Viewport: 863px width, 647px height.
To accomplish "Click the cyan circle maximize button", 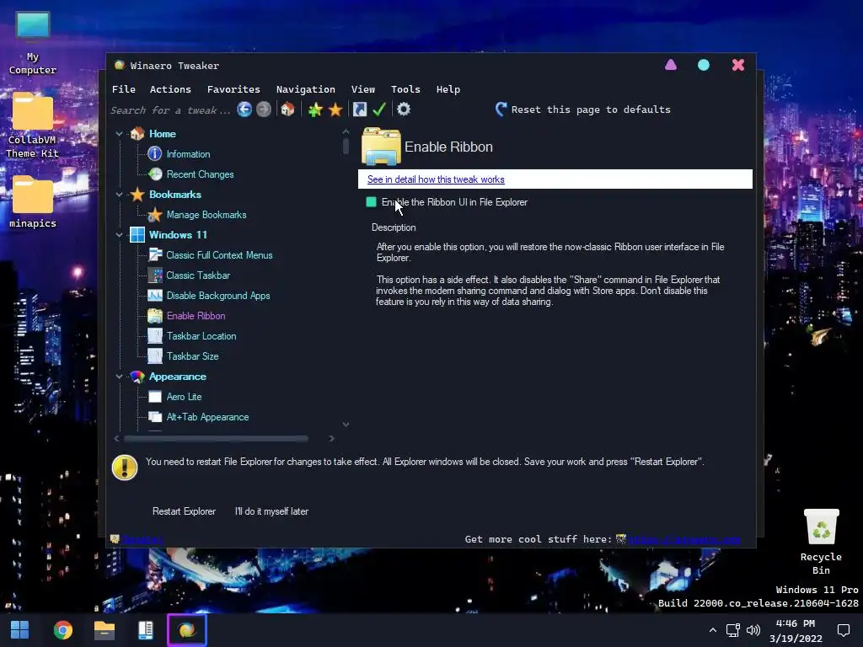I will pos(704,65).
